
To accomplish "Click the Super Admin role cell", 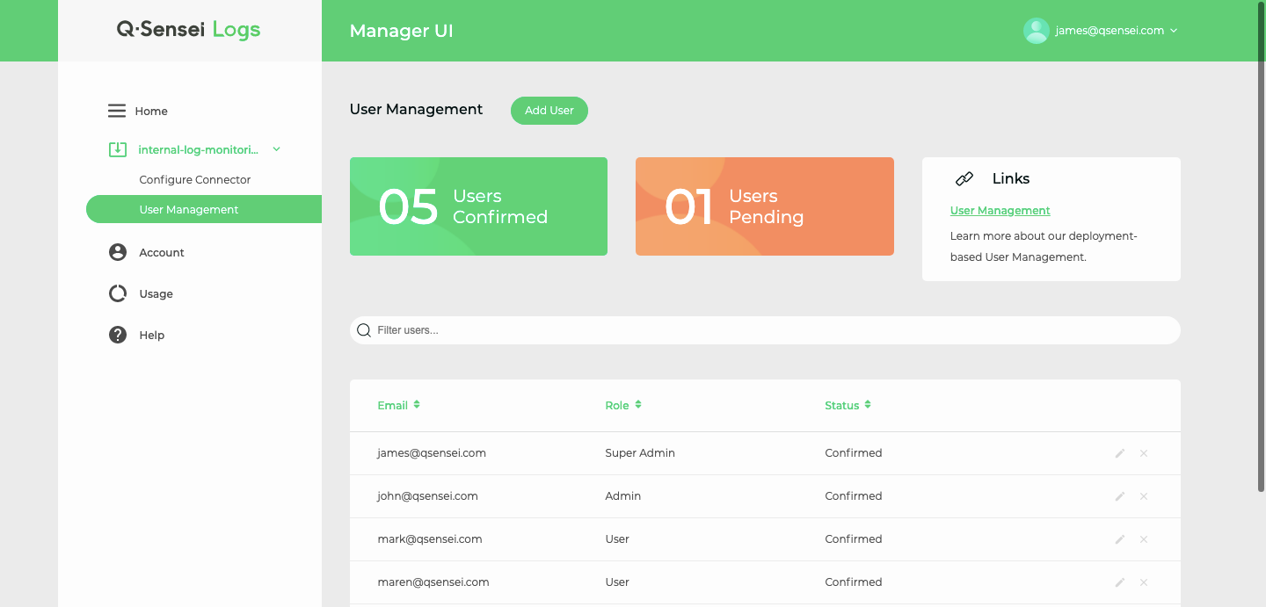I will (x=640, y=453).
